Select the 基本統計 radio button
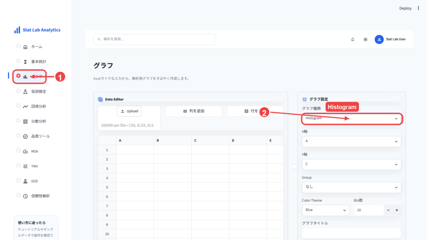 click(18, 61)
